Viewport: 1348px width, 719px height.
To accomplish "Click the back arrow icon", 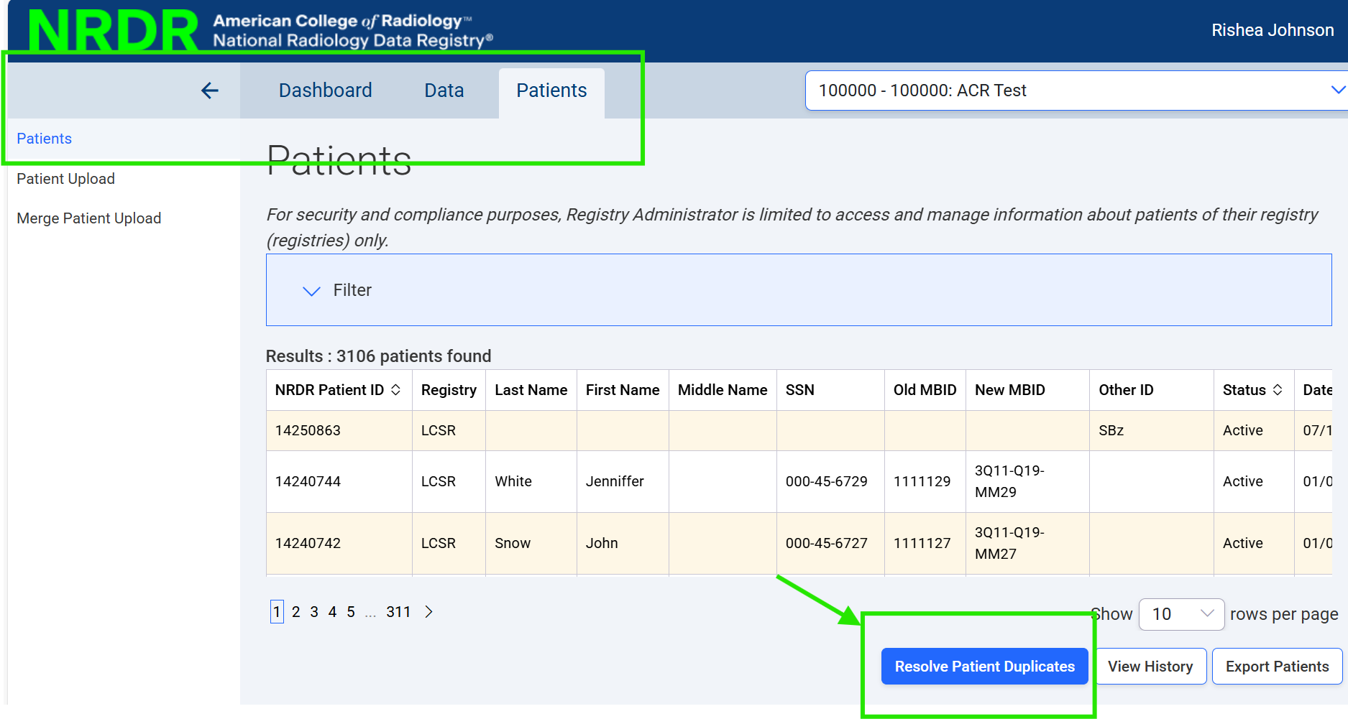I will point(209,91).
